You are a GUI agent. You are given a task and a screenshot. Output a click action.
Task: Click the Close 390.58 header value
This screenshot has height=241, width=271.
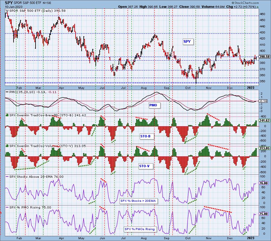[190, 7]
